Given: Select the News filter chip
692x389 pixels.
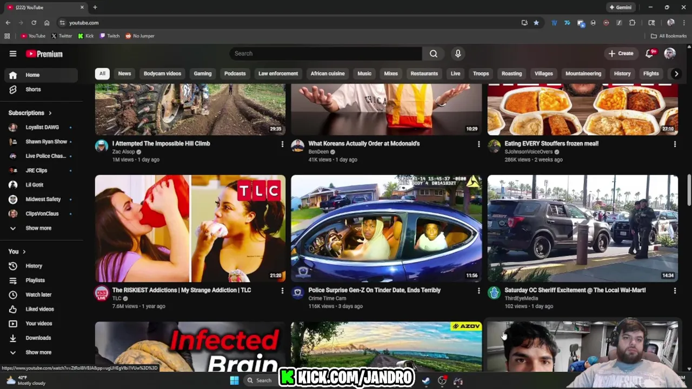Looking at the screenshot, I should [124, 73].
